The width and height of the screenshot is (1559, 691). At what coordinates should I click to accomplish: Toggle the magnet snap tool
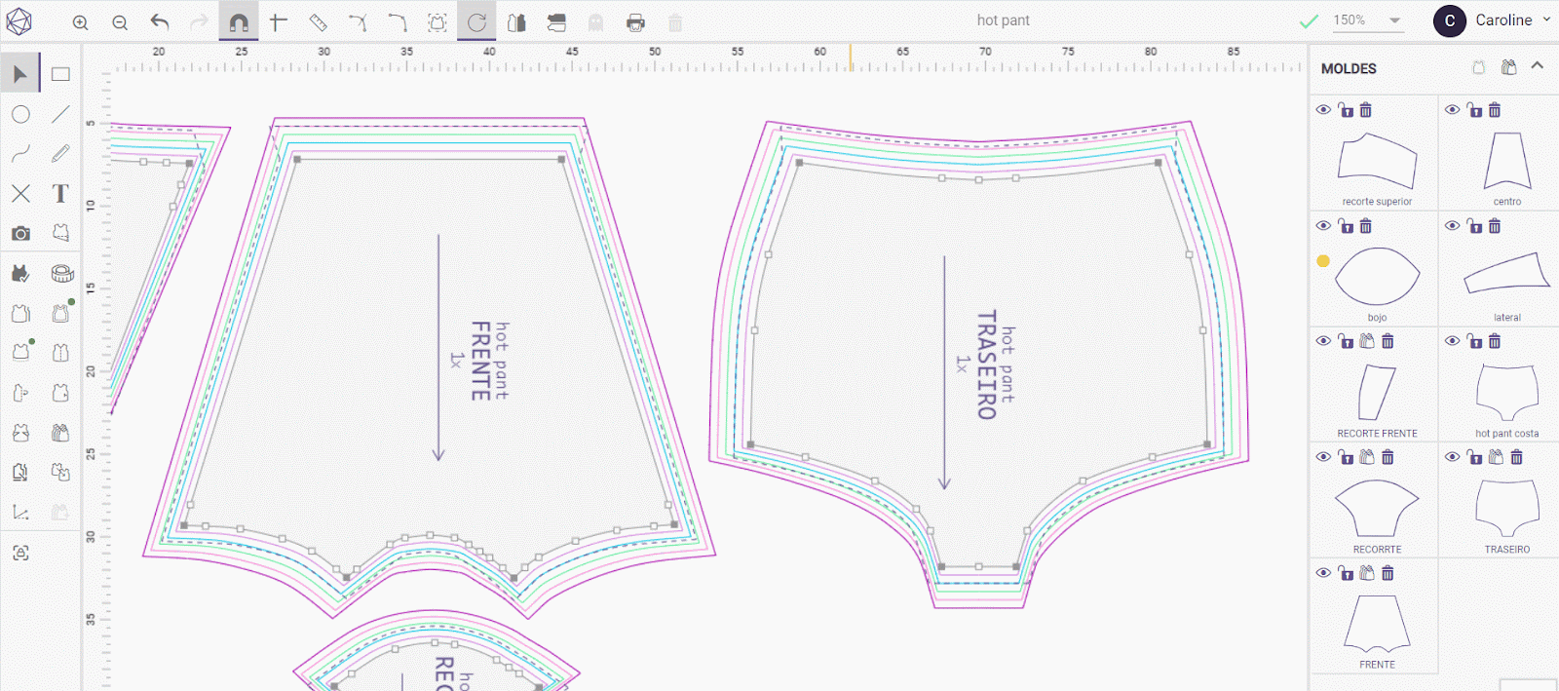pyautogui.click(x=239, y=22)
